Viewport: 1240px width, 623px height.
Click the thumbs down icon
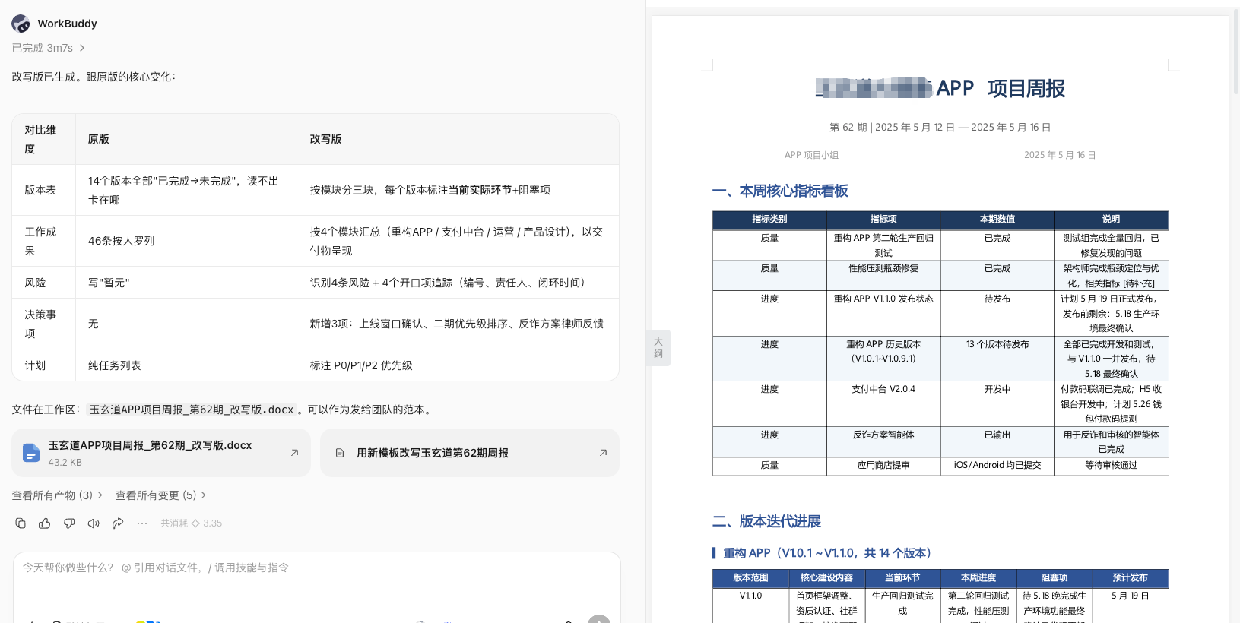point(69,523)
